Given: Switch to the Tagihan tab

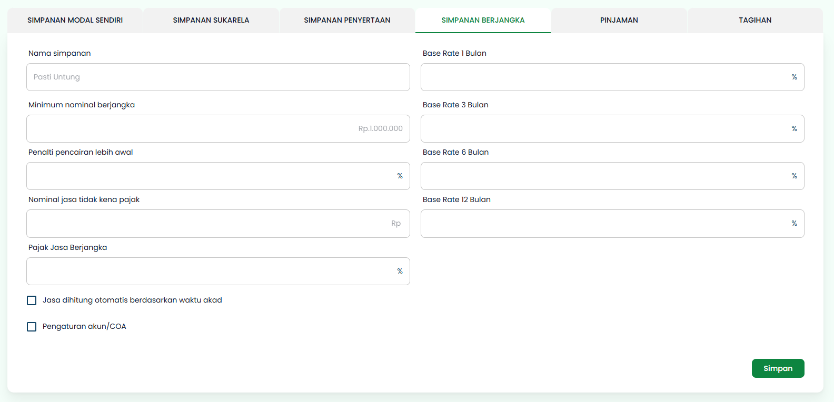Looking at the screenshot, I should click(755, 20).
